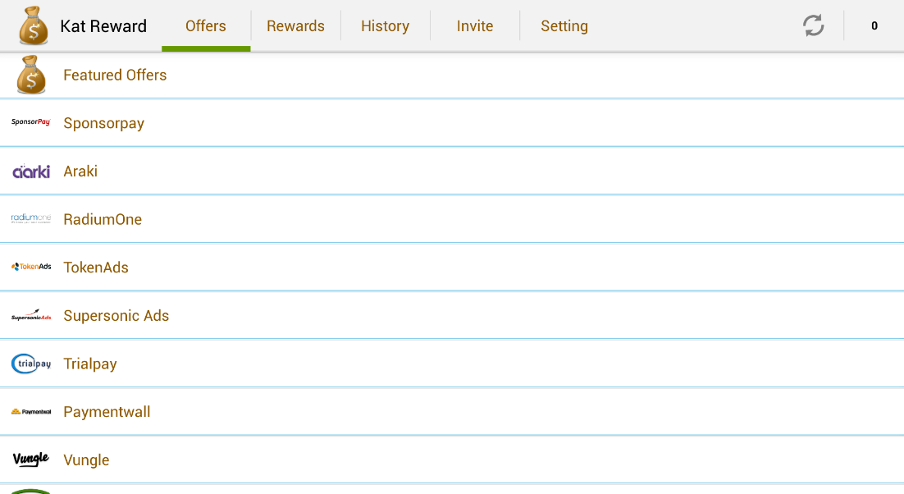Tap the Vungle logo icon
Screen dimensions: 904x494
[31, 459]
